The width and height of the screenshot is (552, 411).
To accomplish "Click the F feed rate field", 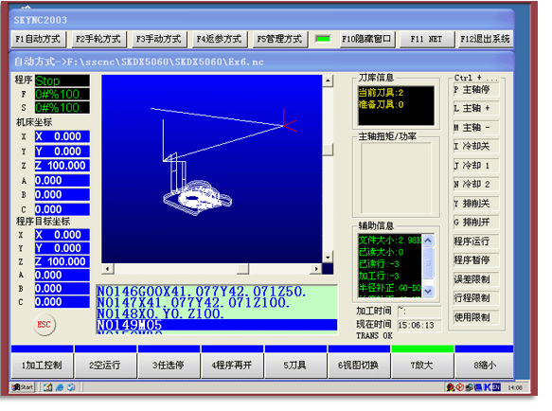I will tap(62, 94).
